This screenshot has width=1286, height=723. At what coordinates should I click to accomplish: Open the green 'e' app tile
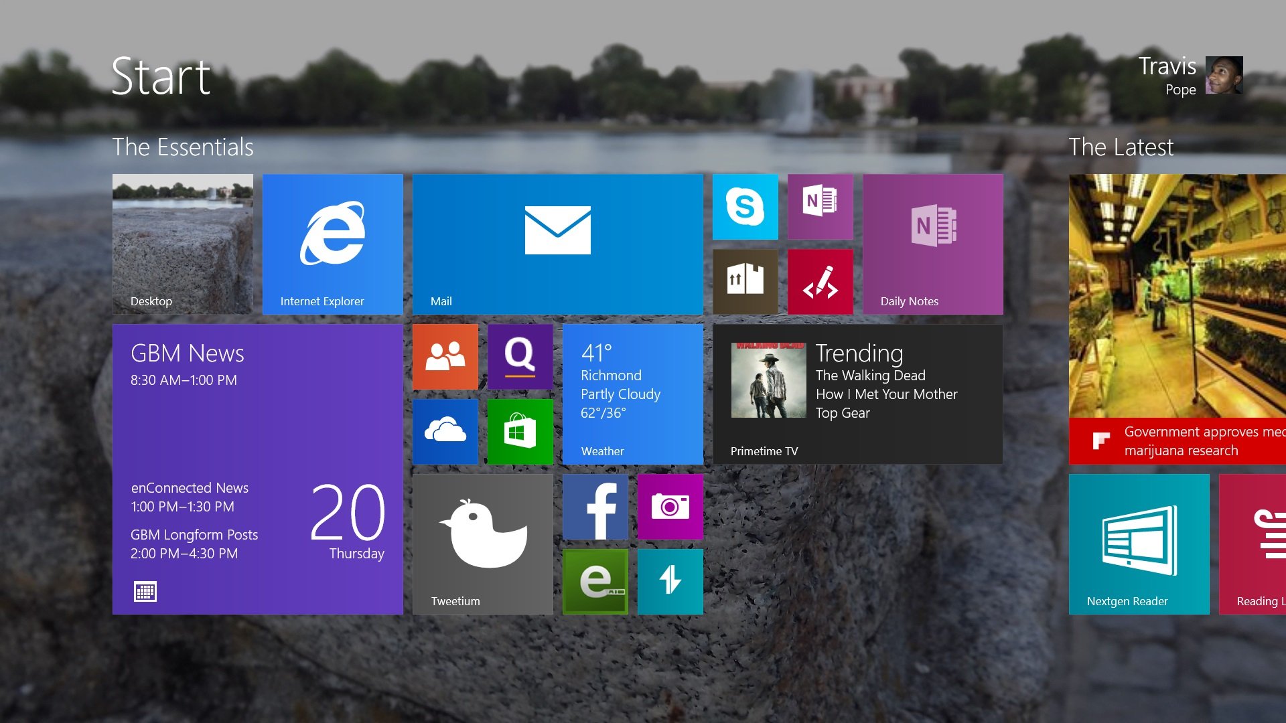[595, 582]
